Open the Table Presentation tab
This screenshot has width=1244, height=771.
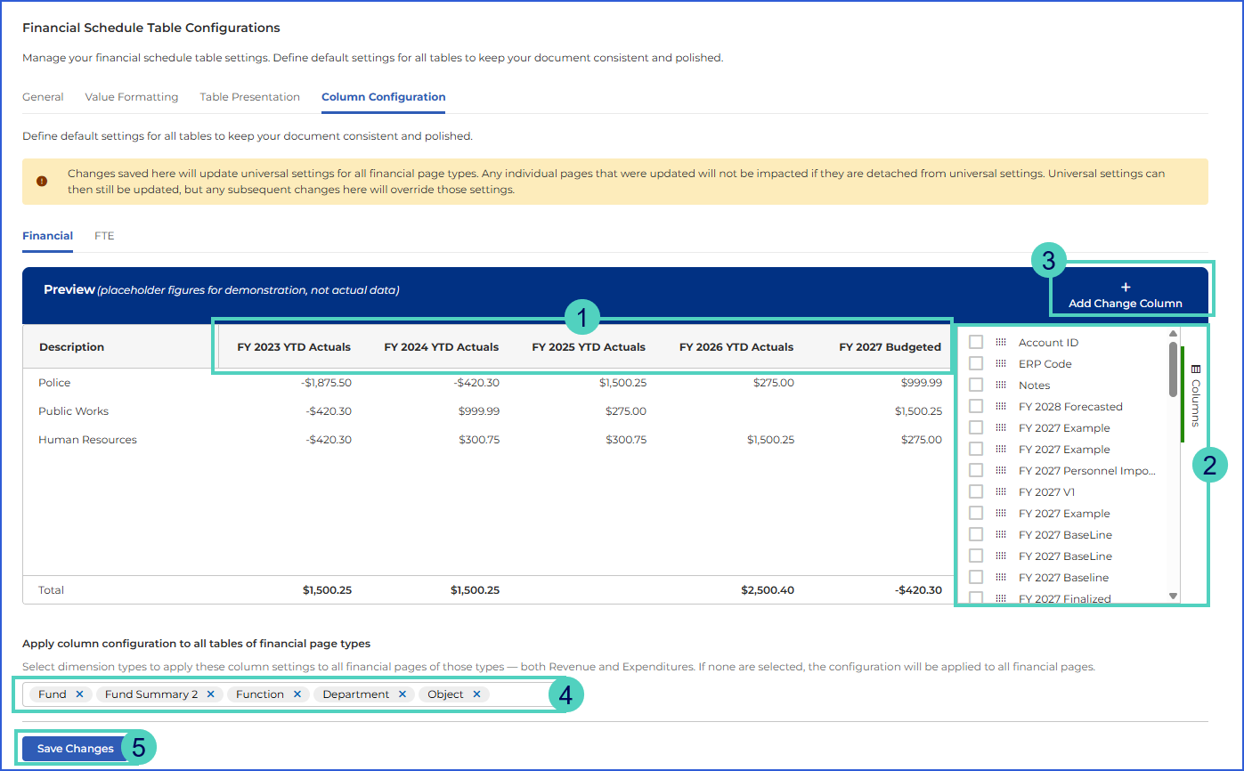click(x=250, y=97)
